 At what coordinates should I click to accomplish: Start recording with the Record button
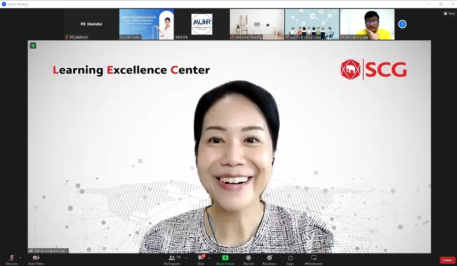tap(248, 258)
